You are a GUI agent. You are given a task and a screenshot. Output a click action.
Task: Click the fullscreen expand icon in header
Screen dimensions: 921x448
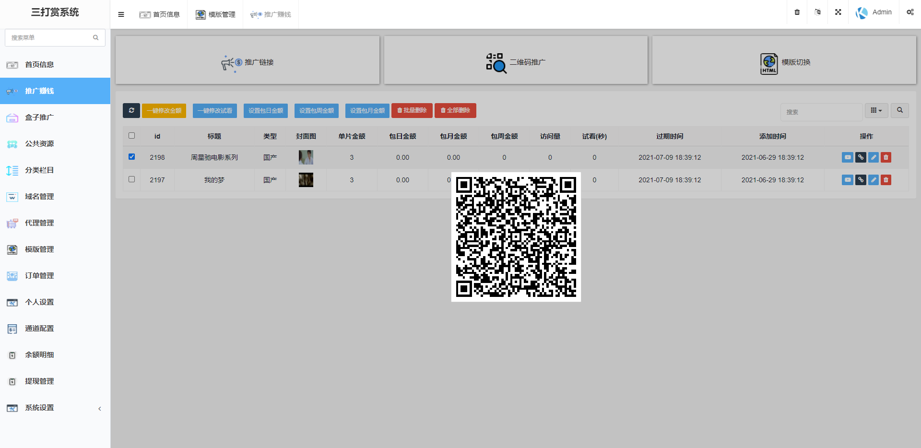click(x=838, y=12)
